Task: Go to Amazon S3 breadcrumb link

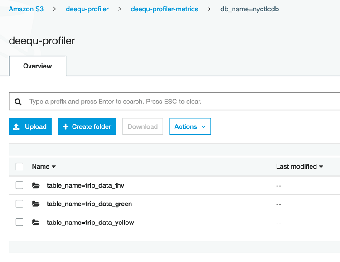Action: (x=26, y=9)
